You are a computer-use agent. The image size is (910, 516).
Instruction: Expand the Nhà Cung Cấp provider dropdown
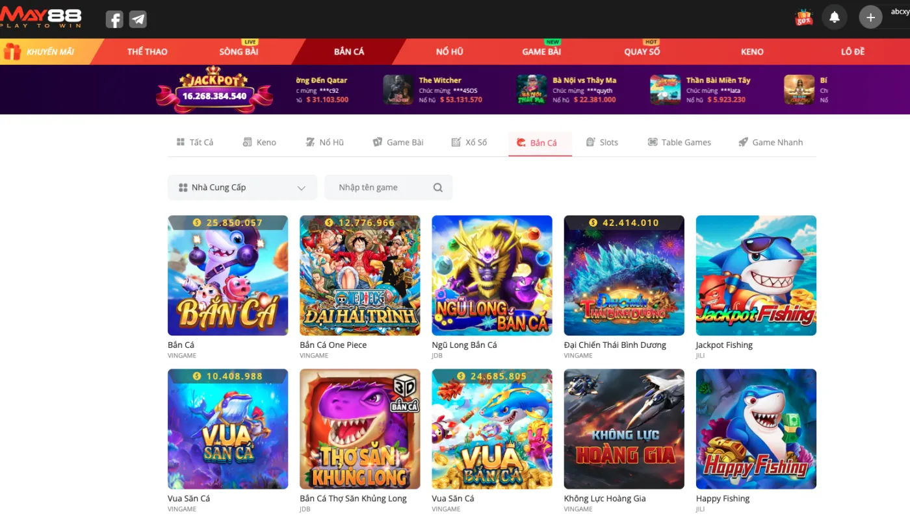[x=242, y=188]
